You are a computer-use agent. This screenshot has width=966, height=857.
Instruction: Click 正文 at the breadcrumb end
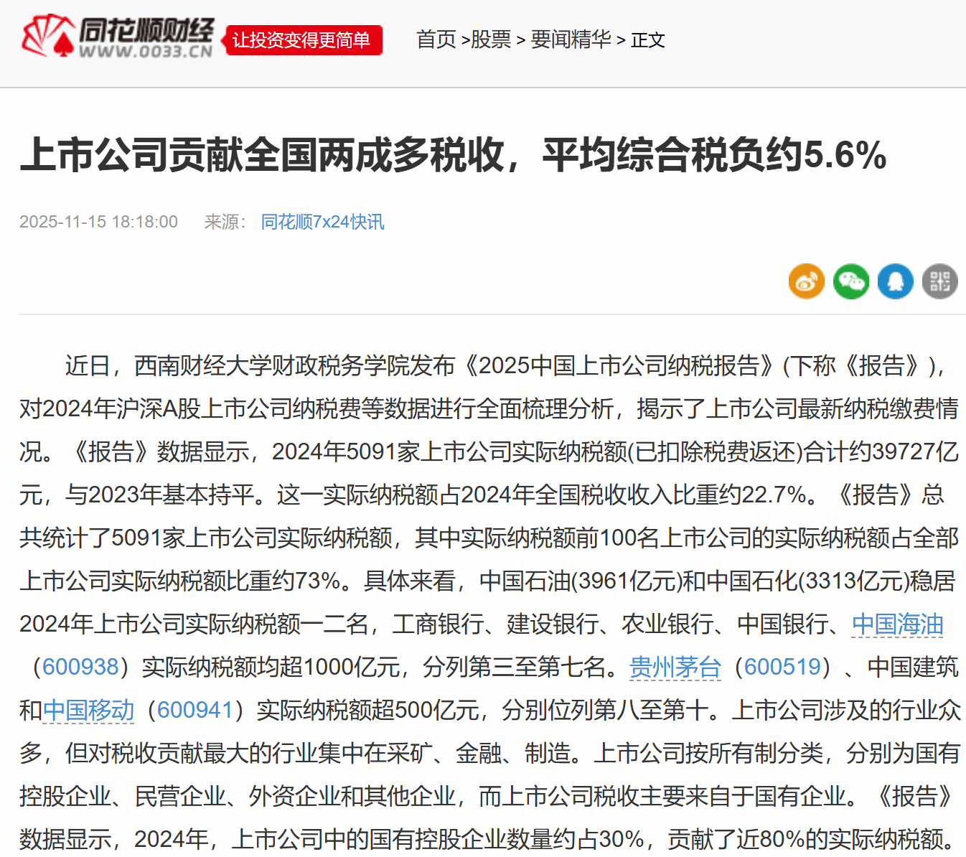[648, 40]
